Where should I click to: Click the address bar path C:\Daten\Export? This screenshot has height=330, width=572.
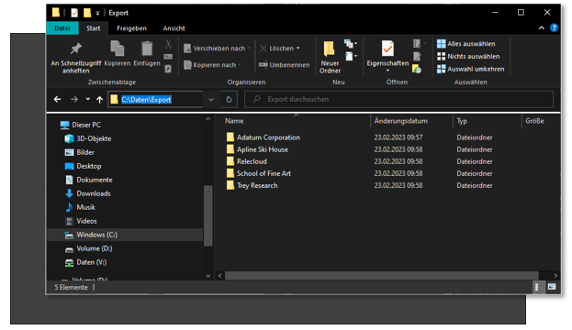pos(146,99)
